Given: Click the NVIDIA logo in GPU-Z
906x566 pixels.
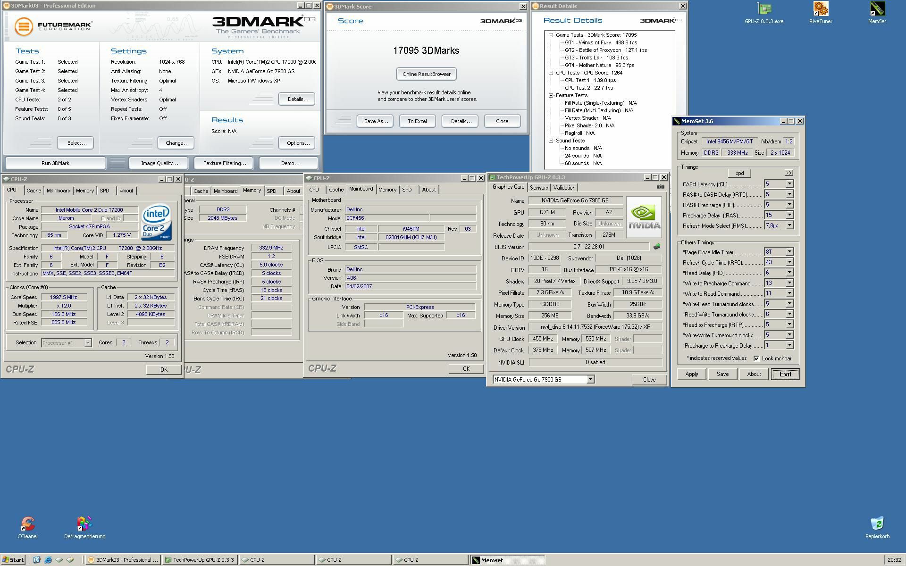Looking at the screenshot, I should pos(644,217).
